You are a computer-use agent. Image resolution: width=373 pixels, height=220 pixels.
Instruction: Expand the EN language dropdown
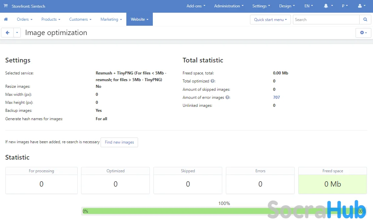tap(308, 6)
